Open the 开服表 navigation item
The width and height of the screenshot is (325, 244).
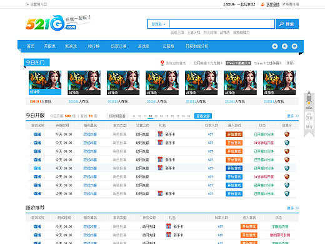(x=50, y=46)
